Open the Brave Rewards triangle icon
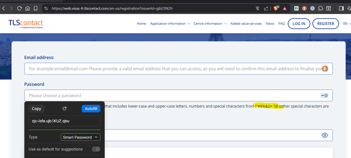 [285, 8]
